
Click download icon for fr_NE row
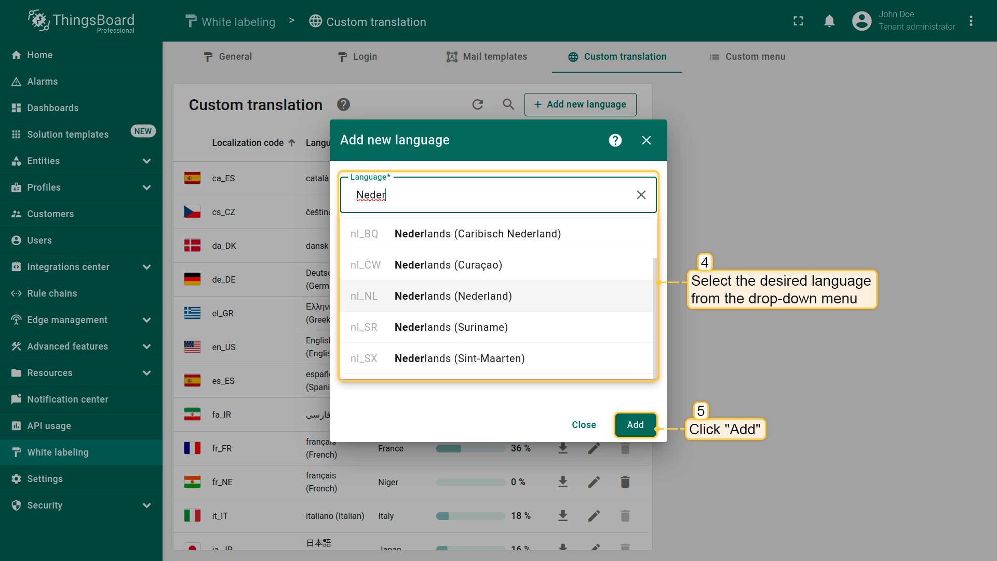562,482
